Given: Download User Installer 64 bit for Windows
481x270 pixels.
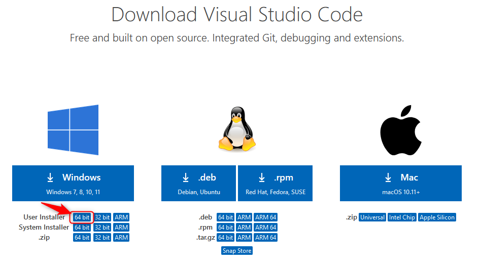Looking at the screenshot, I should point(82,217).
